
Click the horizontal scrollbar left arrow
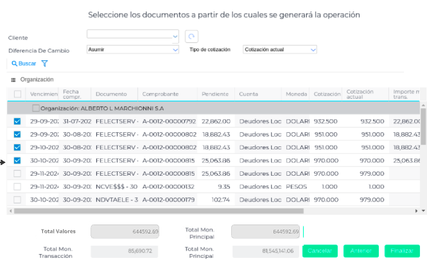tap(11, 211)
